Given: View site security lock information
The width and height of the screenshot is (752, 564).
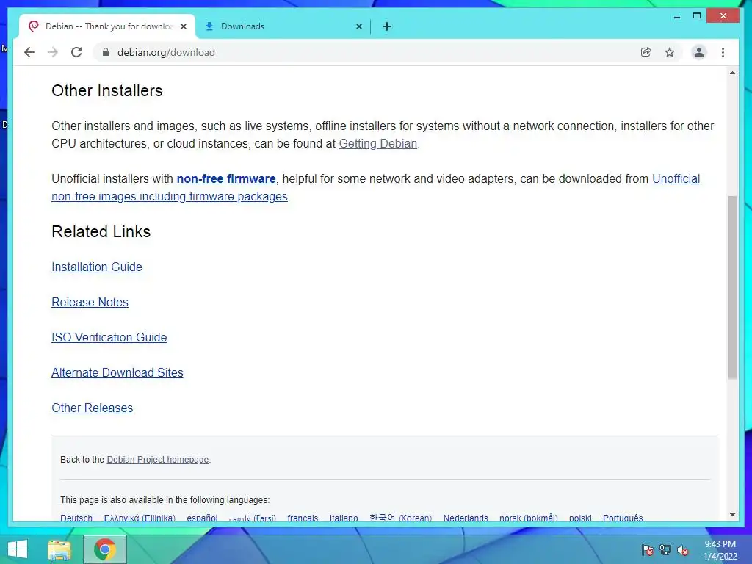Looking at the screenshot, I should 106,52.
